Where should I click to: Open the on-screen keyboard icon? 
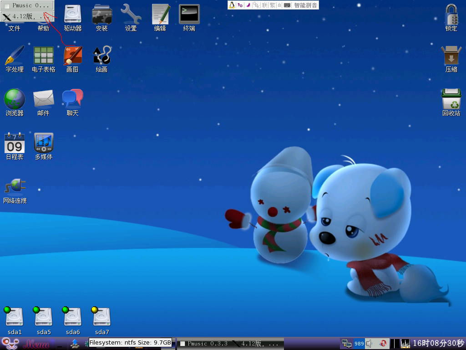(x=287, y=5)
